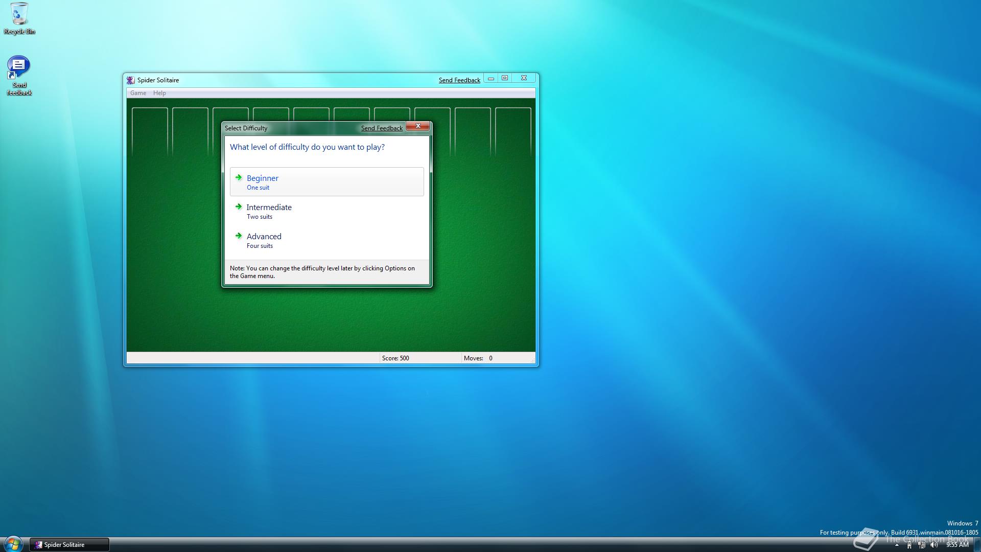Click the note about changing difficulty later
The image size is (981, 552).
coord(322,272)
